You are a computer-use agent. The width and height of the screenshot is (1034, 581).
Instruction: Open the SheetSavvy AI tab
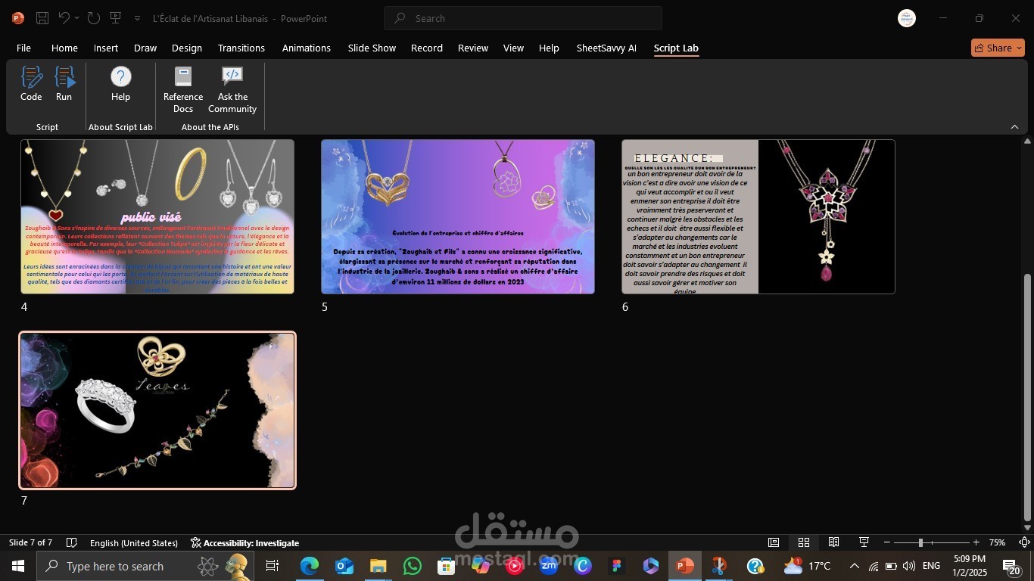606,48
